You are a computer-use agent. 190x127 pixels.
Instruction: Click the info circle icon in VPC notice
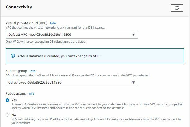(13, 56)
